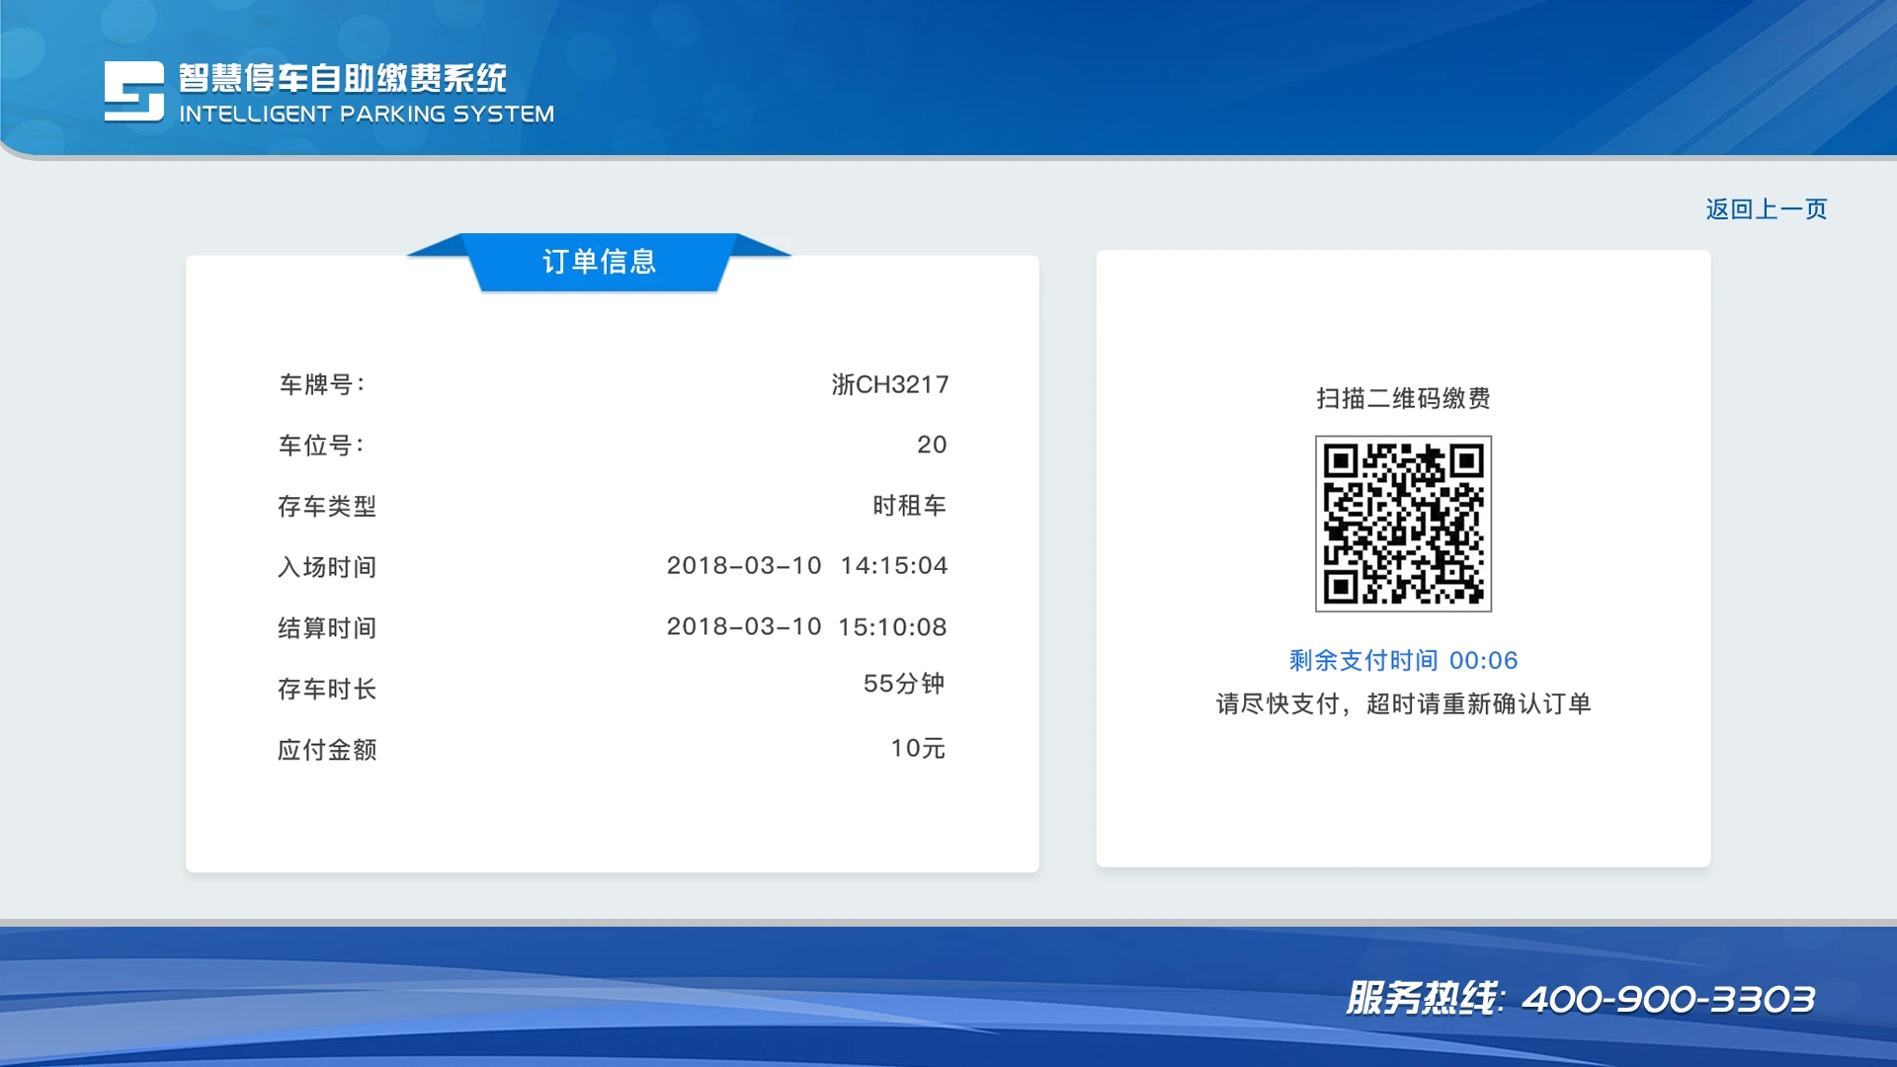Select the 订单信息 header tab

(599, 262)
